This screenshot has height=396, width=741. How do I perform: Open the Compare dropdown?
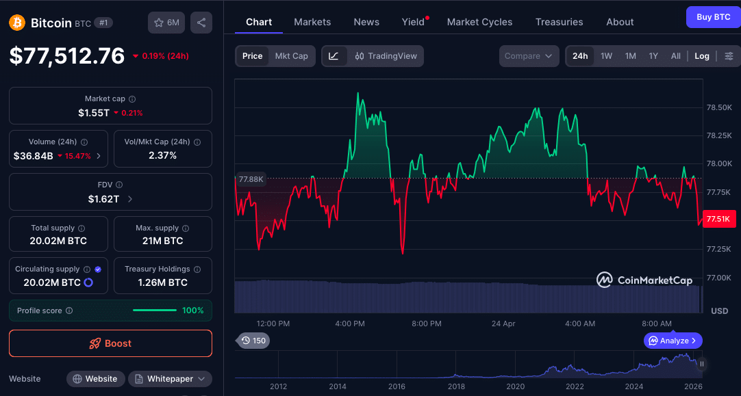coord(529,56)
